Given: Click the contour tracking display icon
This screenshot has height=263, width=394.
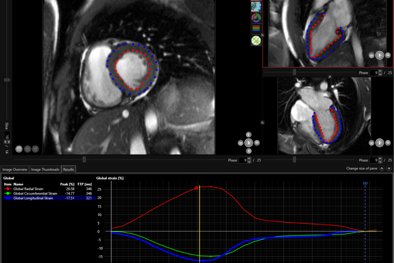Looking at the screenshot, I should (256, 6).
